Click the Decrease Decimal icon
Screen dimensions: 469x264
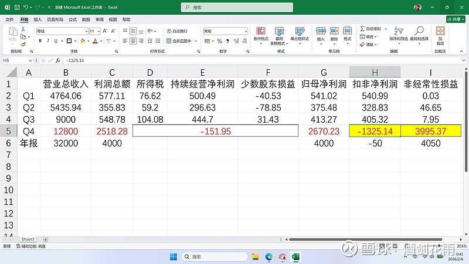coord(244,40)
